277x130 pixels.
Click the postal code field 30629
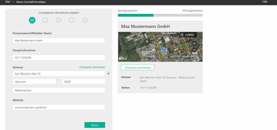coord(83,82)
